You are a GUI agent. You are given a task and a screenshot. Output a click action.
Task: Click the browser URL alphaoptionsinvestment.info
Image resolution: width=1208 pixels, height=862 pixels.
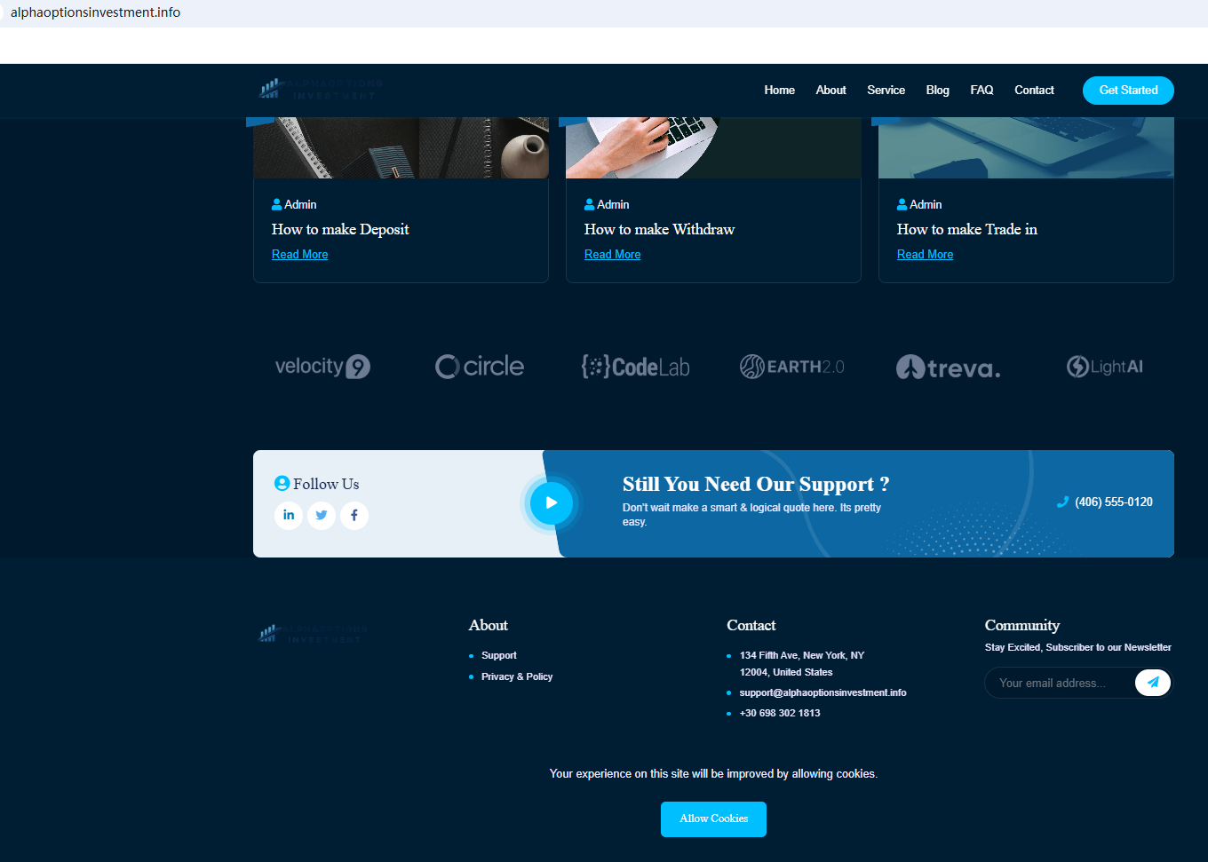coord(96,12)
